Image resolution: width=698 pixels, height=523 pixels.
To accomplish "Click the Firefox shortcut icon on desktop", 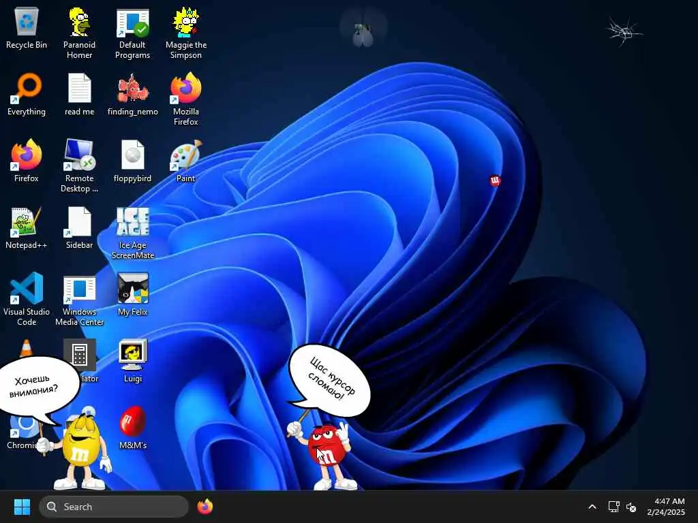I will click(27, 161).
